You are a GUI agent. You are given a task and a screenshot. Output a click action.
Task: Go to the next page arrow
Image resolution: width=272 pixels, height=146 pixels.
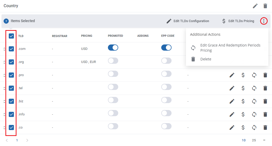click(27, 140)
